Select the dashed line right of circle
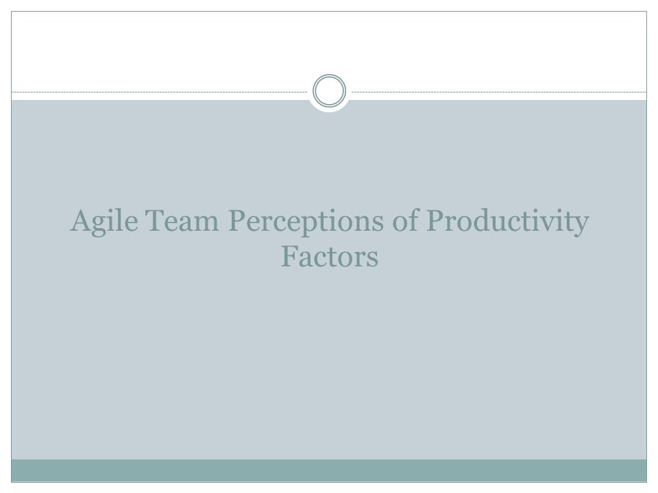This screenshot has height=493, width=658. pyautogui.click(x=500, y=92)
